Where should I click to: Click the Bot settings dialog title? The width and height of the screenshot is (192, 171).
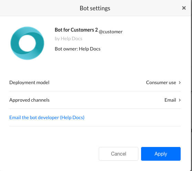click(95, 8)
